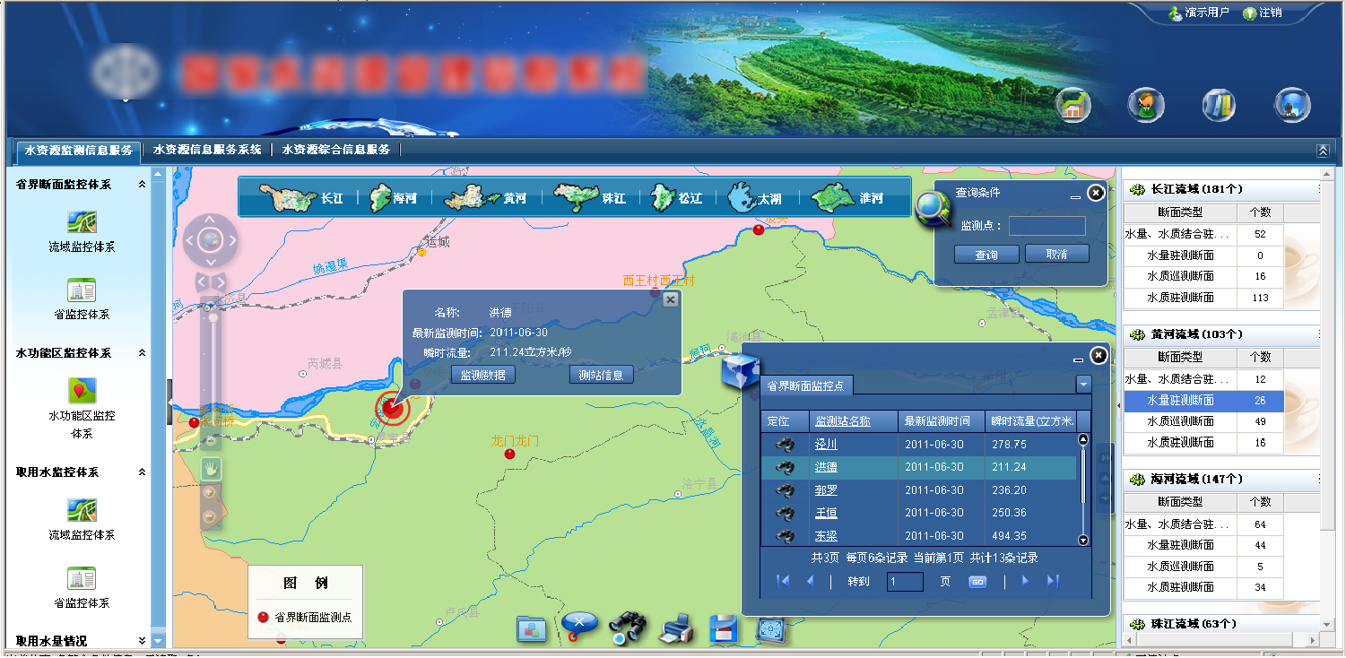
Task: Click the floppy disk save icon
Action: point(723,628)
